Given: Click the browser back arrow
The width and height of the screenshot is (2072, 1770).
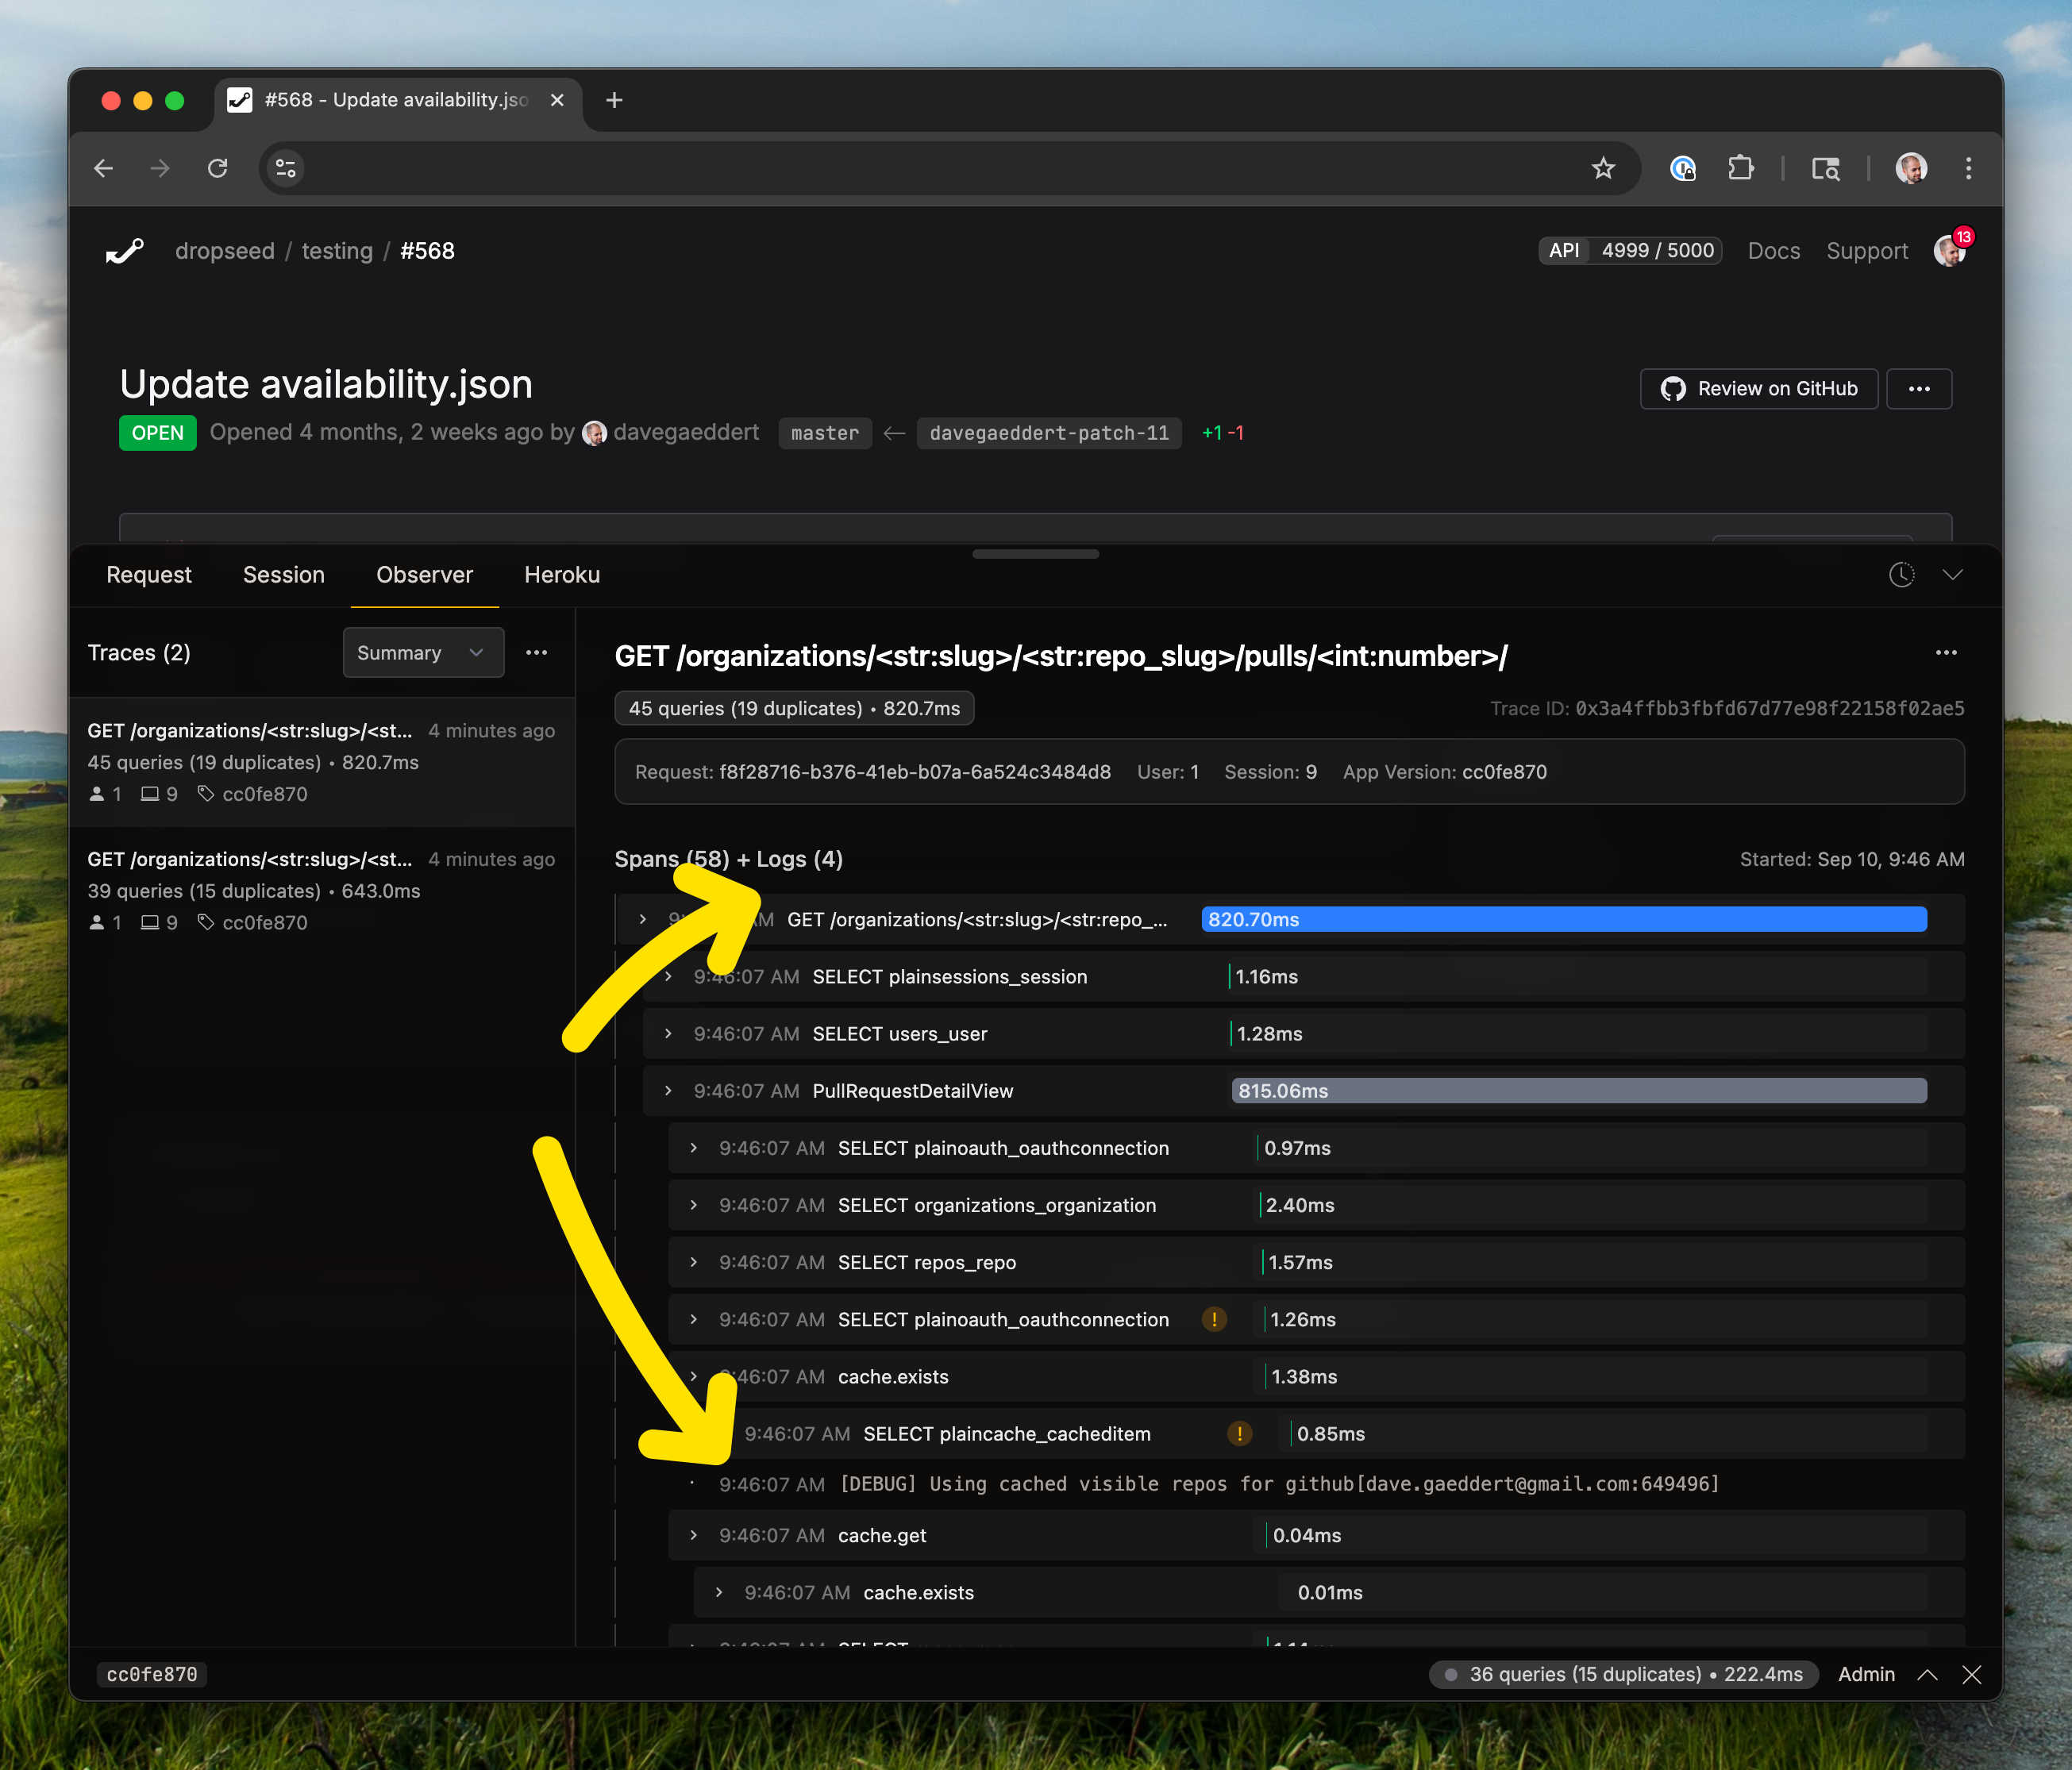Looking at the screenshot, I should [x=103, y=168].
